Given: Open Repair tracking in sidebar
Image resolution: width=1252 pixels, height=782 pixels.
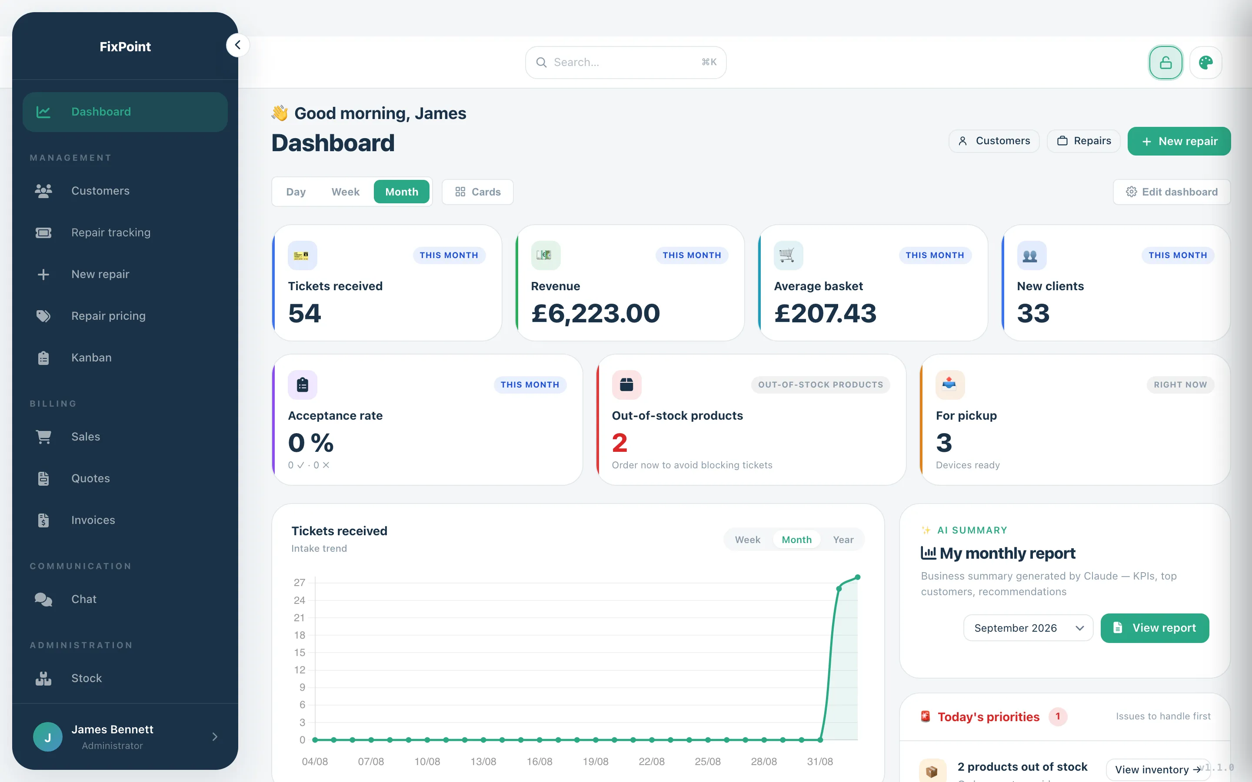Looking at the screenshot, I should pos(125,233).
